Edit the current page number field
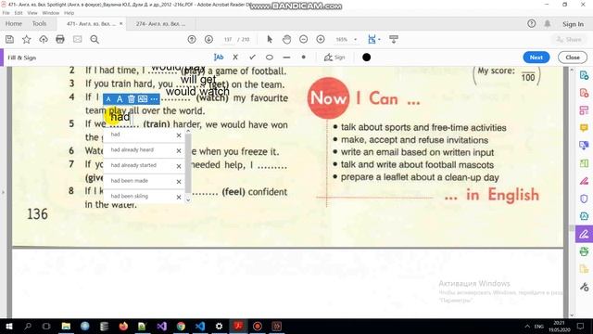Screen dimensions: 593x334 (x=228, y=39)
